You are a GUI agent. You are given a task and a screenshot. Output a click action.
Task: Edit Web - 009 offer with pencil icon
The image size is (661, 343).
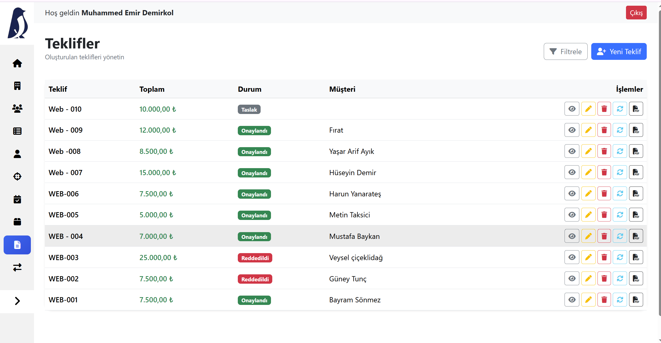(588, 130)
